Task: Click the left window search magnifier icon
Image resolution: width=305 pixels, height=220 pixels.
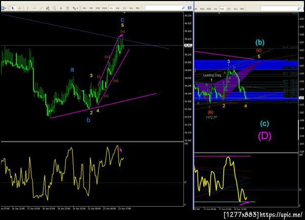Action: [184, 8]
